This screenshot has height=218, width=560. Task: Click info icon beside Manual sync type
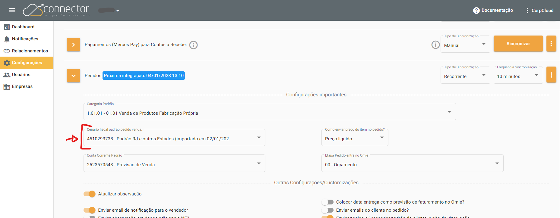point(435,45)
